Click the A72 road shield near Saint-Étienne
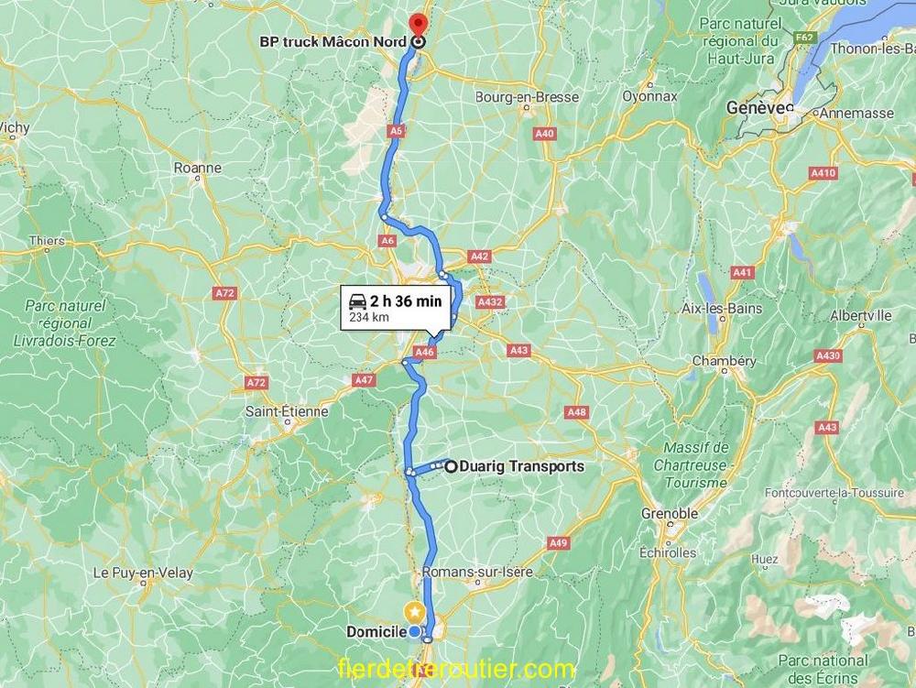Image resolution: width=916 pixels, height=688 pixels. click(x=256, y=383)
